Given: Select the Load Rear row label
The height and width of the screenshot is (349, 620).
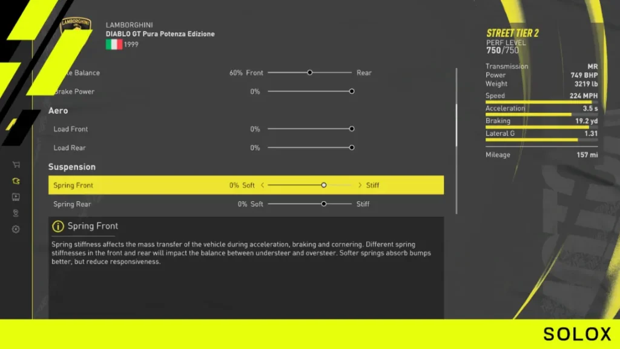Looking at the screenshot, I should [70, 148].
